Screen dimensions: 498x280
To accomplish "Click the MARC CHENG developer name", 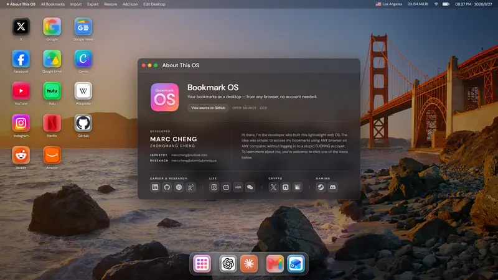I will pyautogui.click(x=174, y=139).
